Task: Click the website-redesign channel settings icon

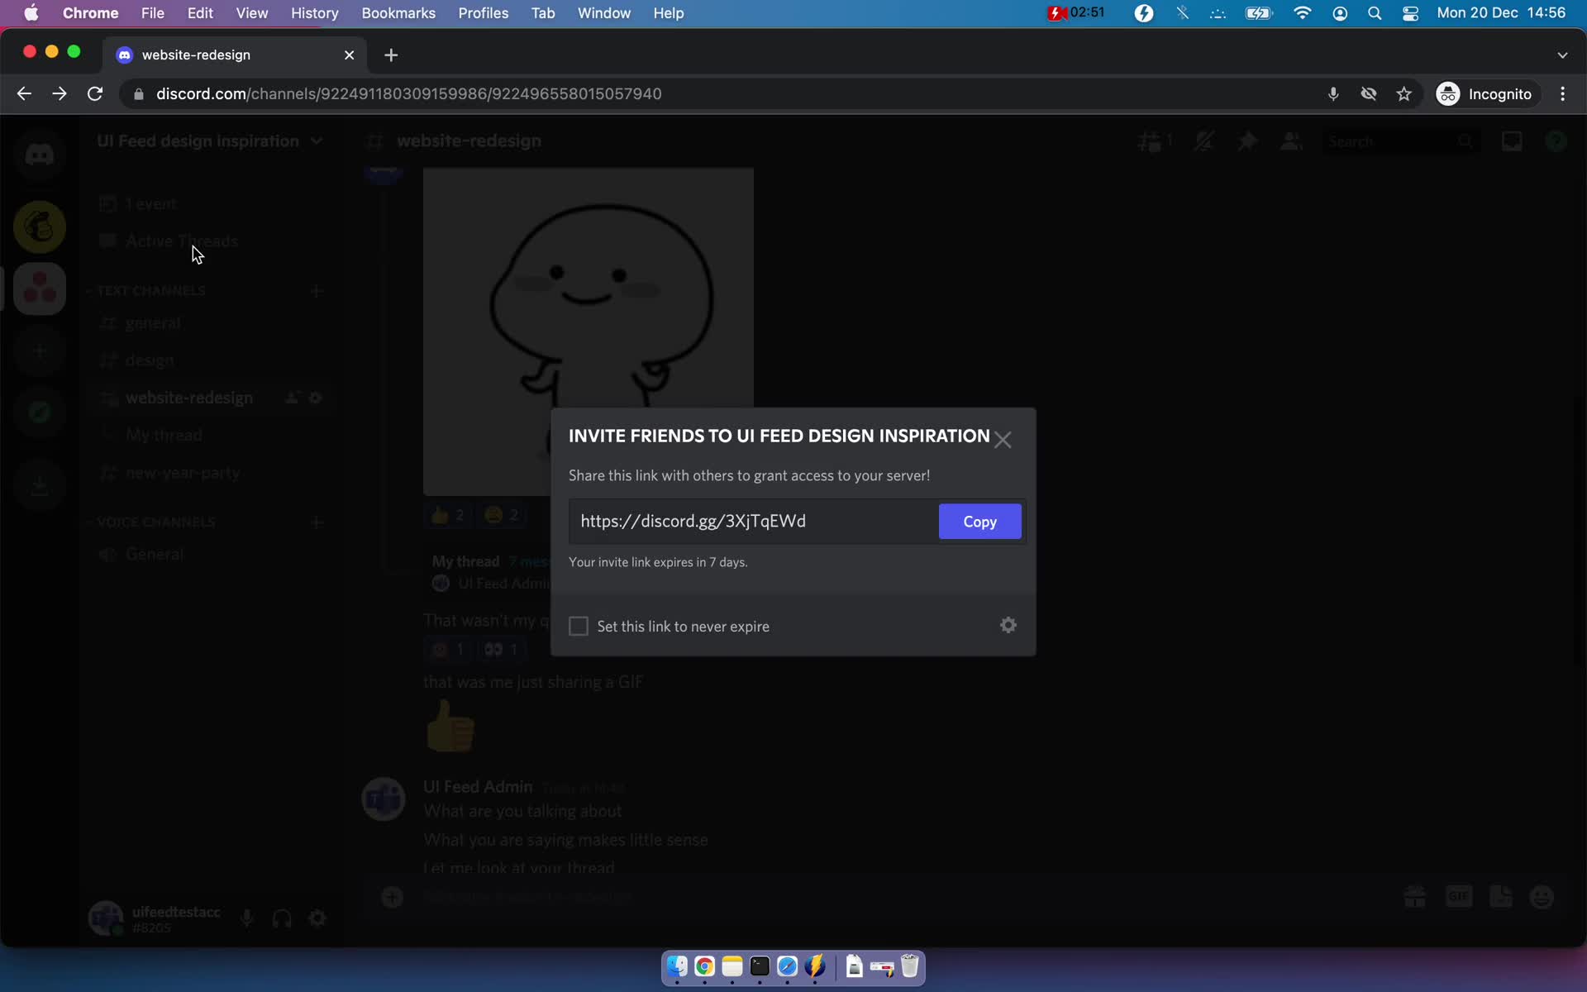Action: click(x=316, y=398)
